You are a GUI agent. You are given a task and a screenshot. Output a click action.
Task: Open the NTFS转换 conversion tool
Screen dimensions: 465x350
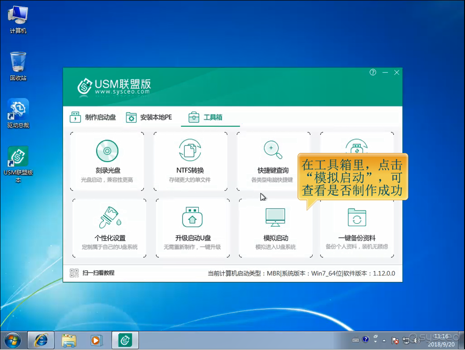point(190,161)
